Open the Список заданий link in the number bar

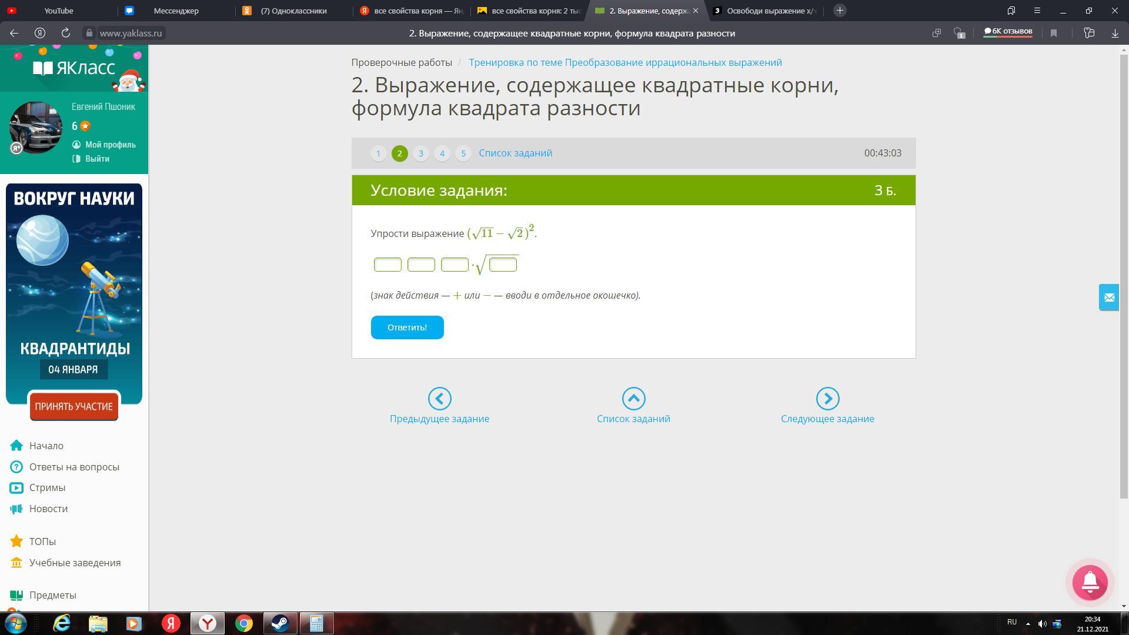coord(515,153)
